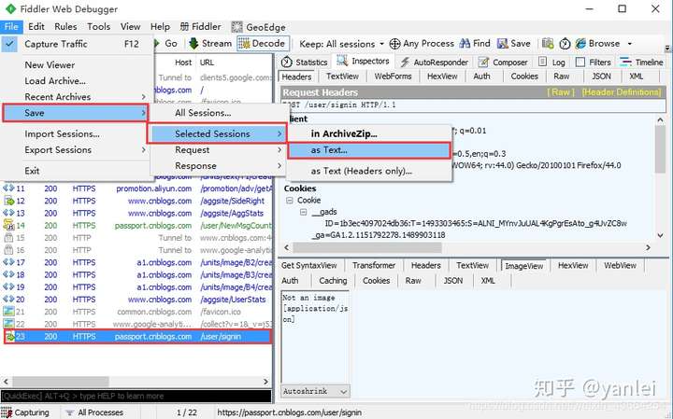
Task: Click the Fiddler app logo icon
Action: [10, 8]
